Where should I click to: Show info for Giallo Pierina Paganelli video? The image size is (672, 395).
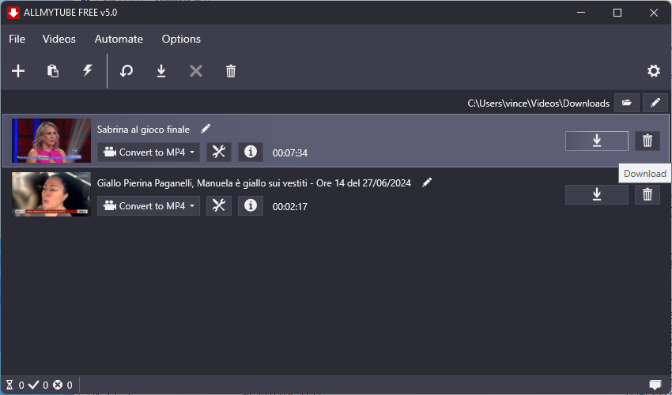click(251, 205)
